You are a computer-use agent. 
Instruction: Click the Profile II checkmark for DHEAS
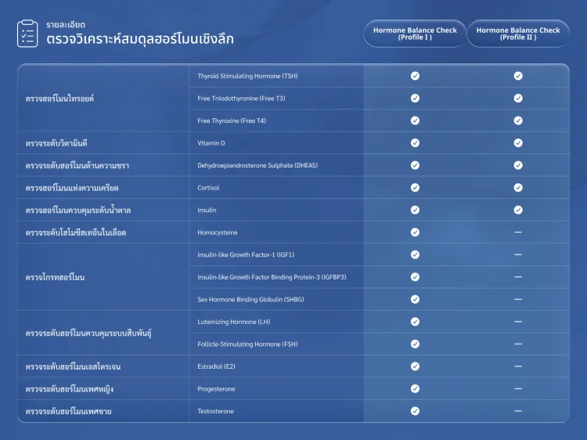click(518, 165)
